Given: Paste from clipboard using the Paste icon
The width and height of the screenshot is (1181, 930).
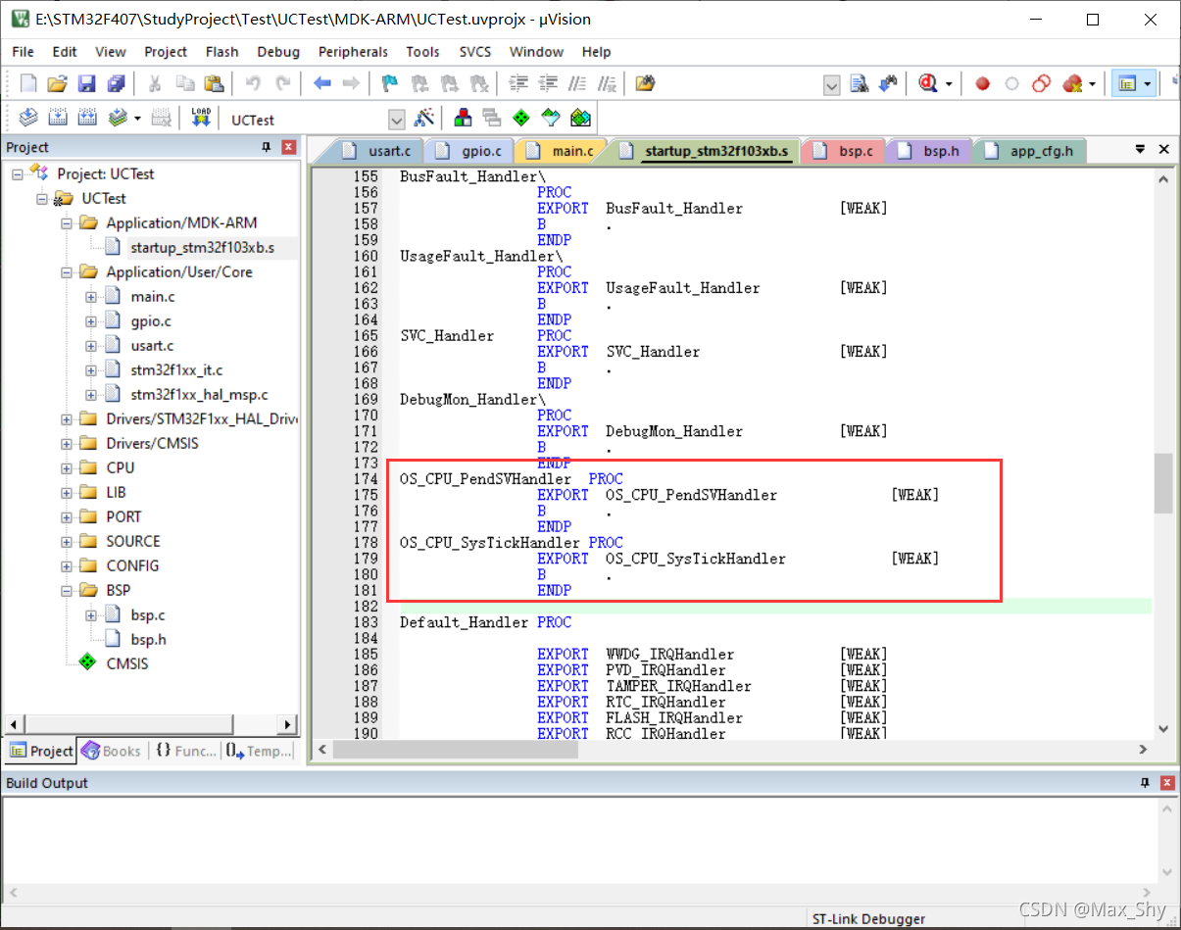Looking at the screenshot, I should coord(214,84).
